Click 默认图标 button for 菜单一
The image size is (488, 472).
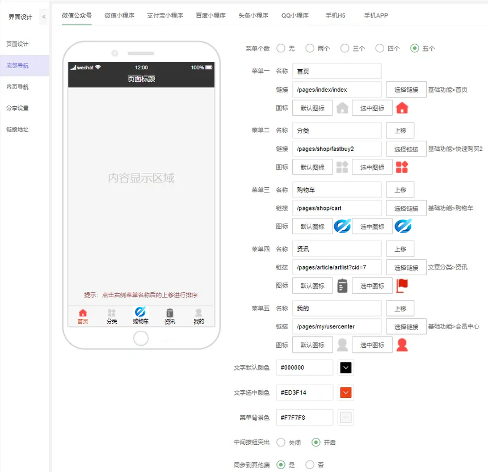[x=313, y=108]
